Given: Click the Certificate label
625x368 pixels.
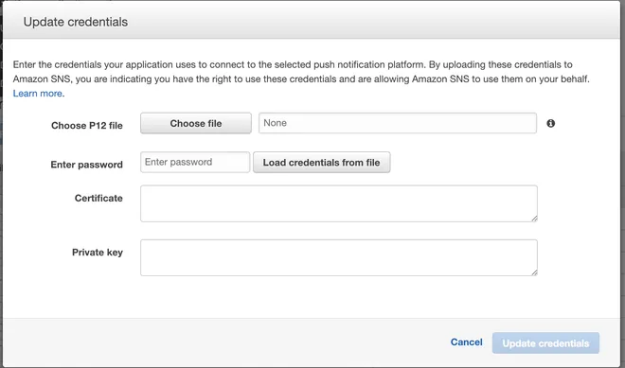Looking at the screenshot, I should pos(98,198).
